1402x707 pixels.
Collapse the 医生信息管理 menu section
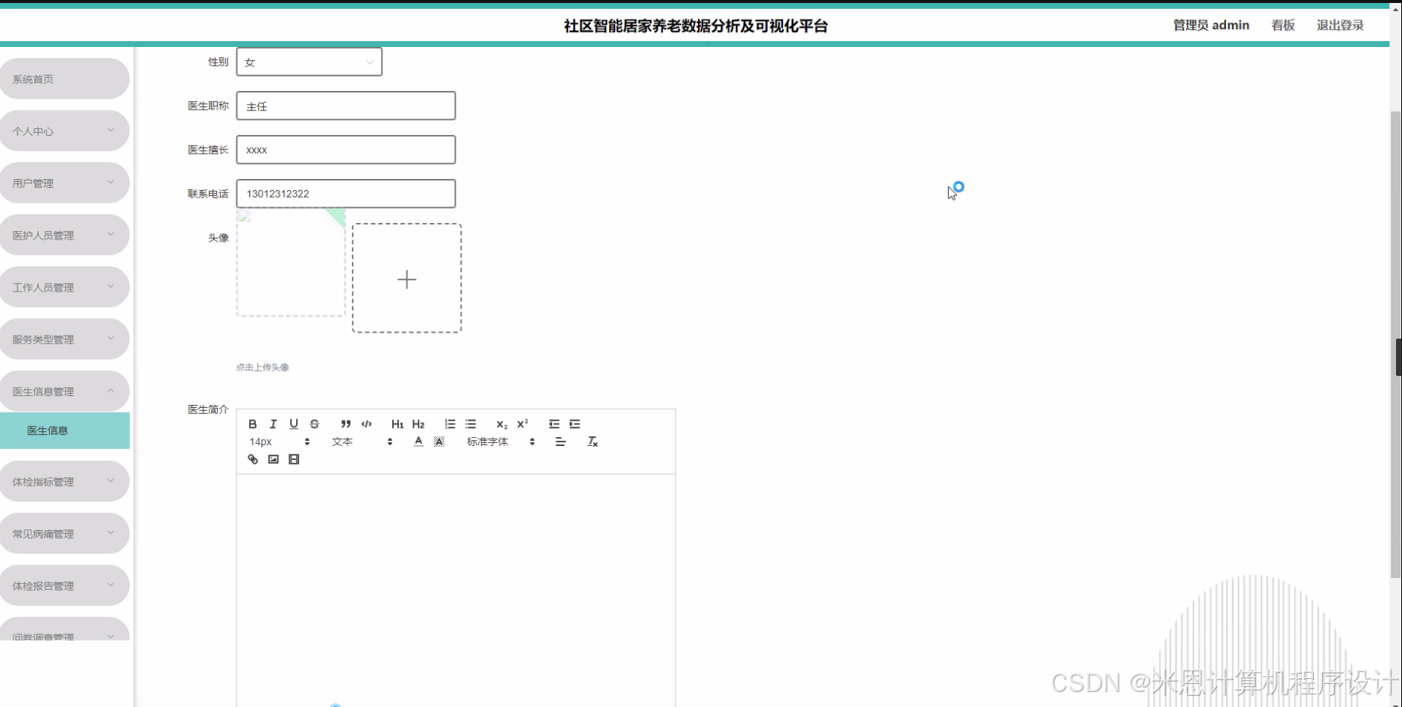(65, 390)
